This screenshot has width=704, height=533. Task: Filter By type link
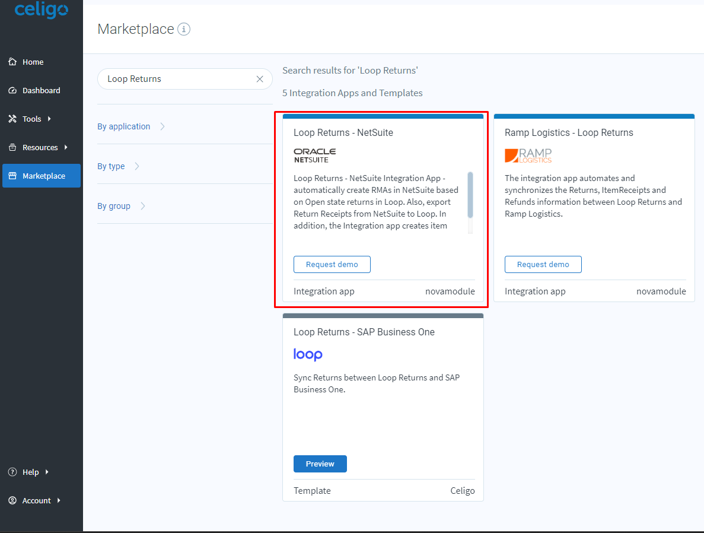tap(111, 166)
